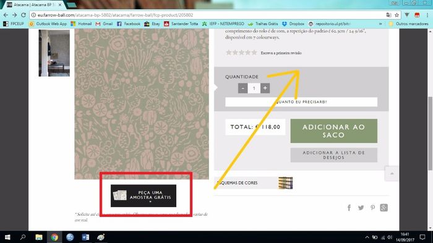
Task: Click the address bar URL field
Action: [207, 15]
